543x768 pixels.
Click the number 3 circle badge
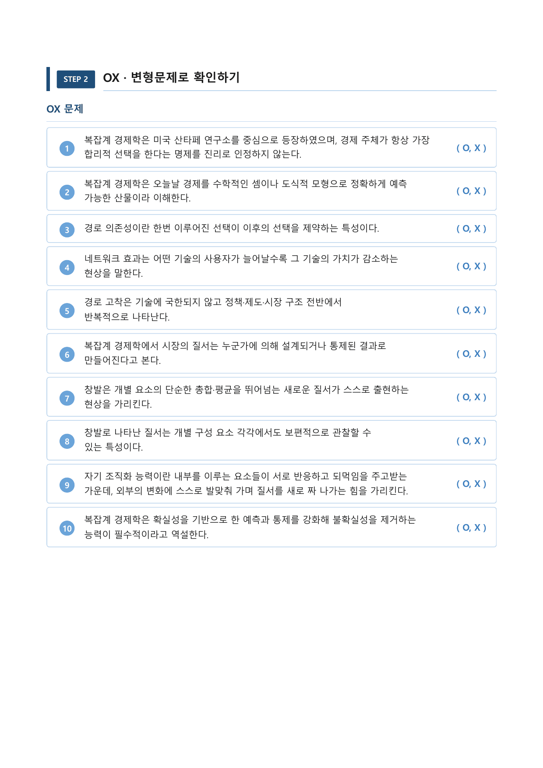pyautogui.click(x=67, y=230)
